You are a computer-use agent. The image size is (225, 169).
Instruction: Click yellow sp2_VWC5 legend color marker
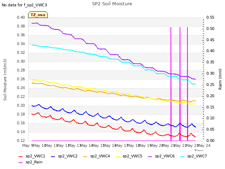(x=118, y=156)
